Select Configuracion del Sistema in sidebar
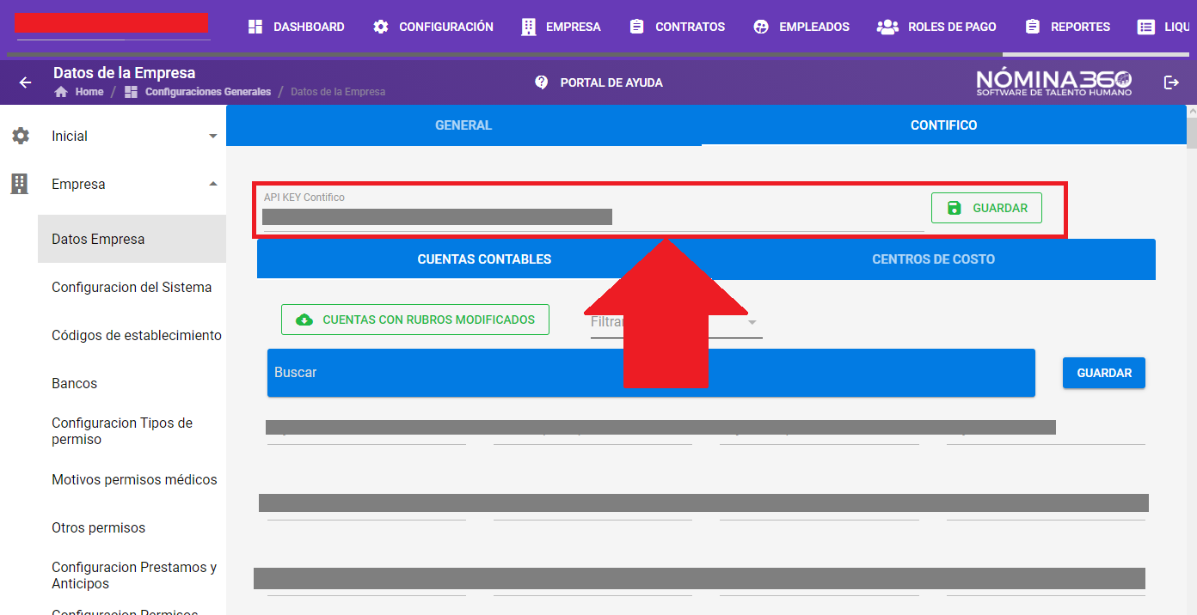The height and width of the screenshot is (615, 1197). [x=132, y=287]
